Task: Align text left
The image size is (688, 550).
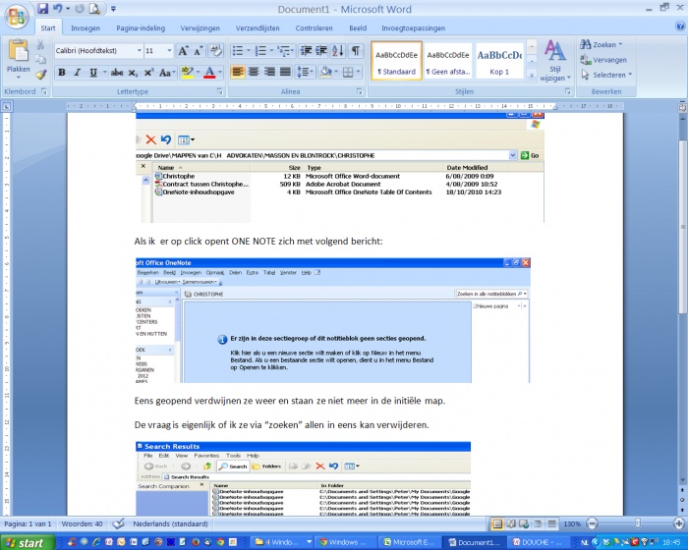Action: [238, 72]
